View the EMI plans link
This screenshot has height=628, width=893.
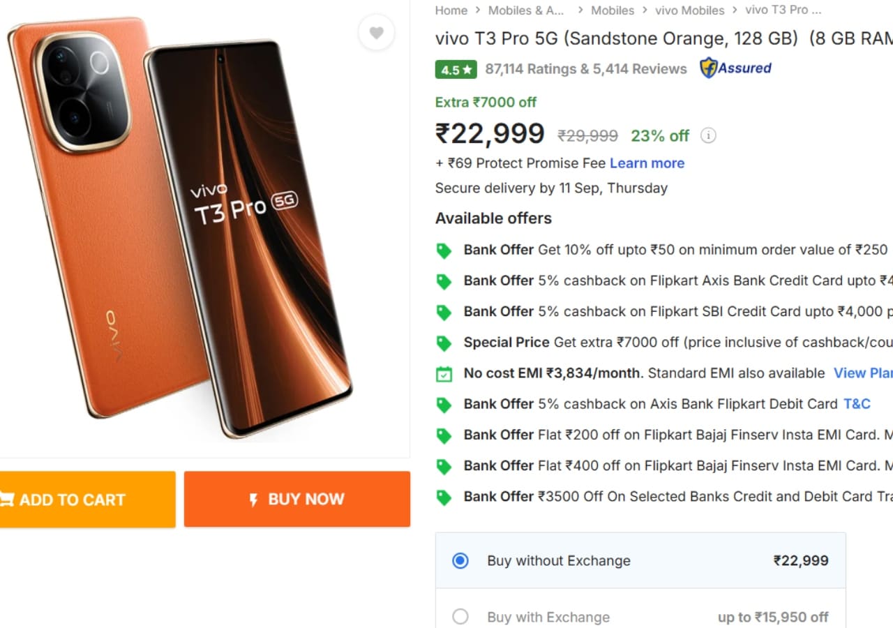pyautogui.click(x=863, y=373)
